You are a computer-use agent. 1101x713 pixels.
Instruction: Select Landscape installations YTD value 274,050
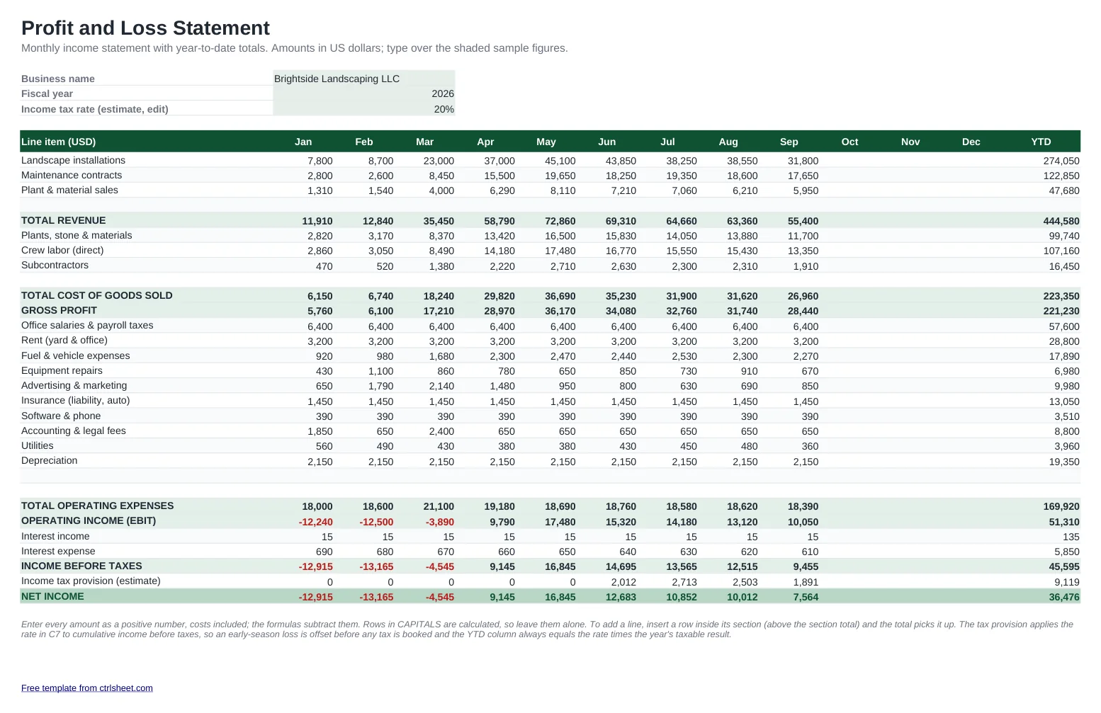pyautogui.click(x=1061, y=161)
